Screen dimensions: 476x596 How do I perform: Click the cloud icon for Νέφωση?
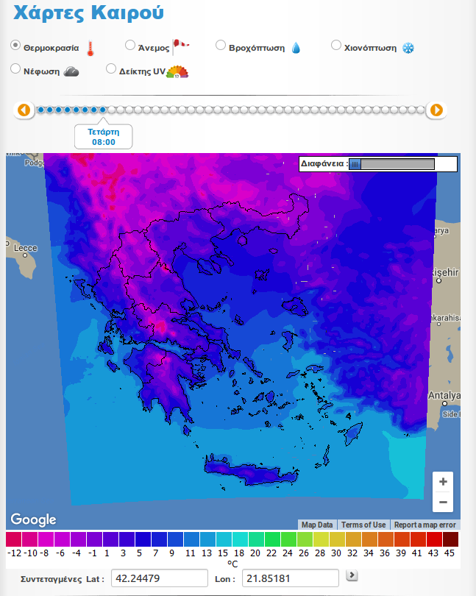[x=71, y=71]
